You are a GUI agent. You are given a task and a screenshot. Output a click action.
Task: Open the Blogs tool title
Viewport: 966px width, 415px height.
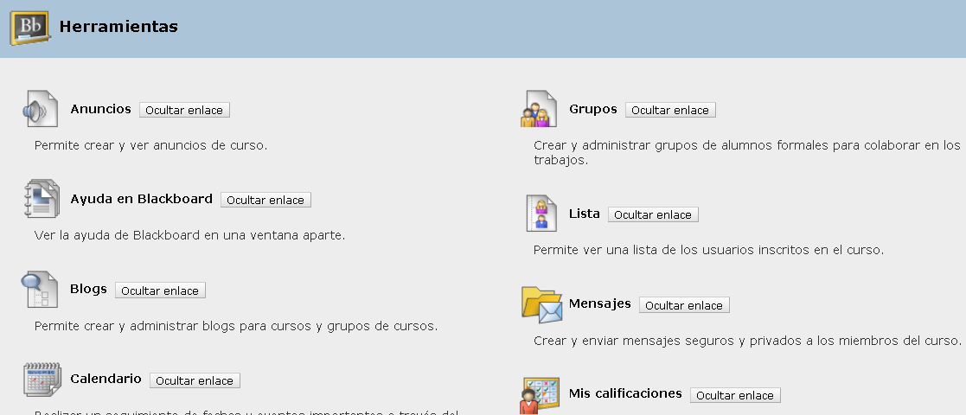[x=88, y=290]
